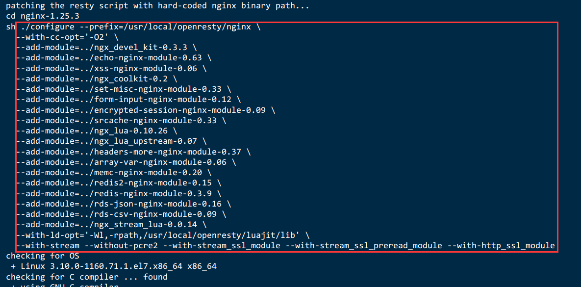Click the redis2-nginx-module-0.15 line

119,183
